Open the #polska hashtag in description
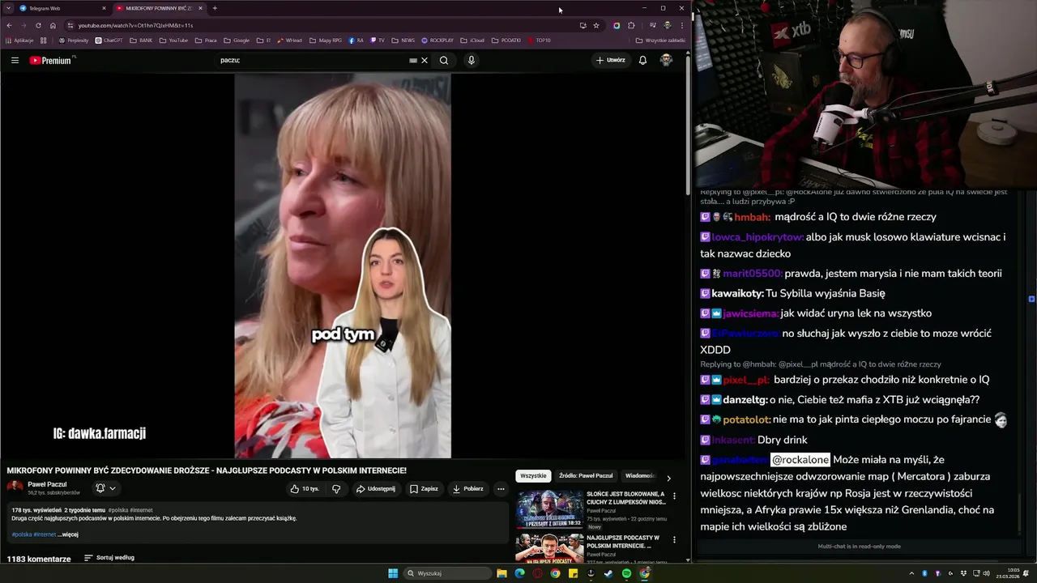1037x583 pixels. tap(21, 534)
